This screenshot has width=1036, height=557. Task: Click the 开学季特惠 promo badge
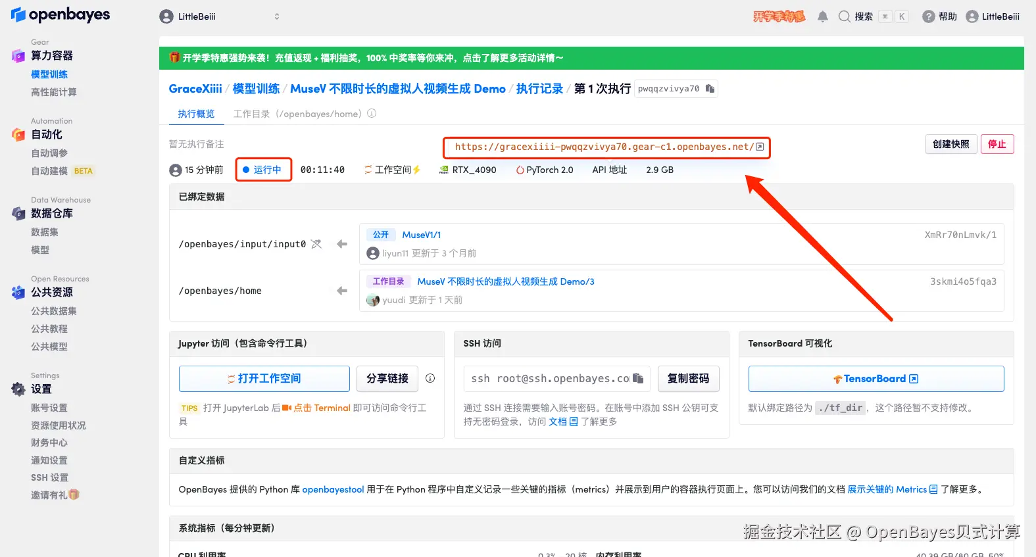(x=779, y=16)
